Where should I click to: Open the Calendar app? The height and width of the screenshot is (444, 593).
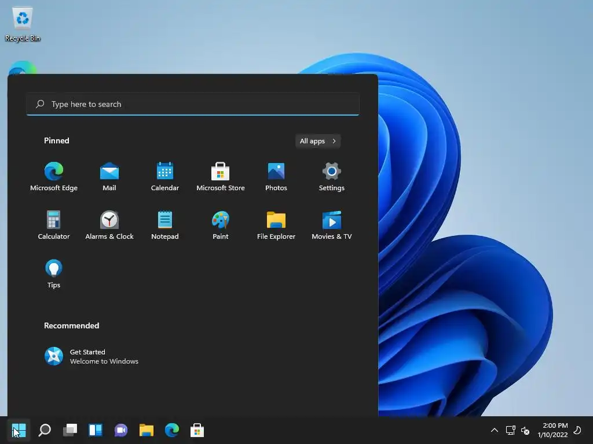click(x=165, y=176)
